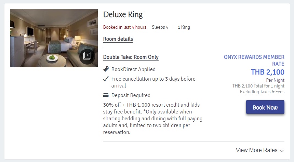Click the BookDirect Applied text

(x=133, y=69)
